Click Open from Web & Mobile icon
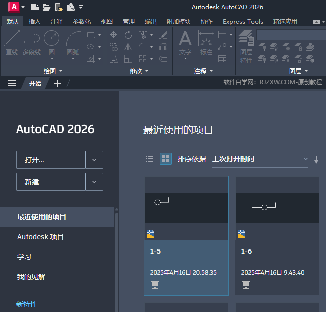 pos(59,7)
